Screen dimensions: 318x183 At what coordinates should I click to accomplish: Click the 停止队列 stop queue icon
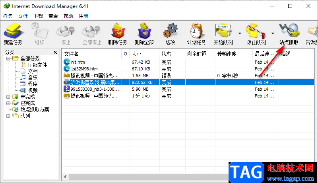point(256,31)
